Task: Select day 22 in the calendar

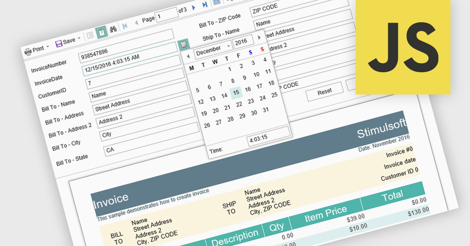Action: point(239,104)
